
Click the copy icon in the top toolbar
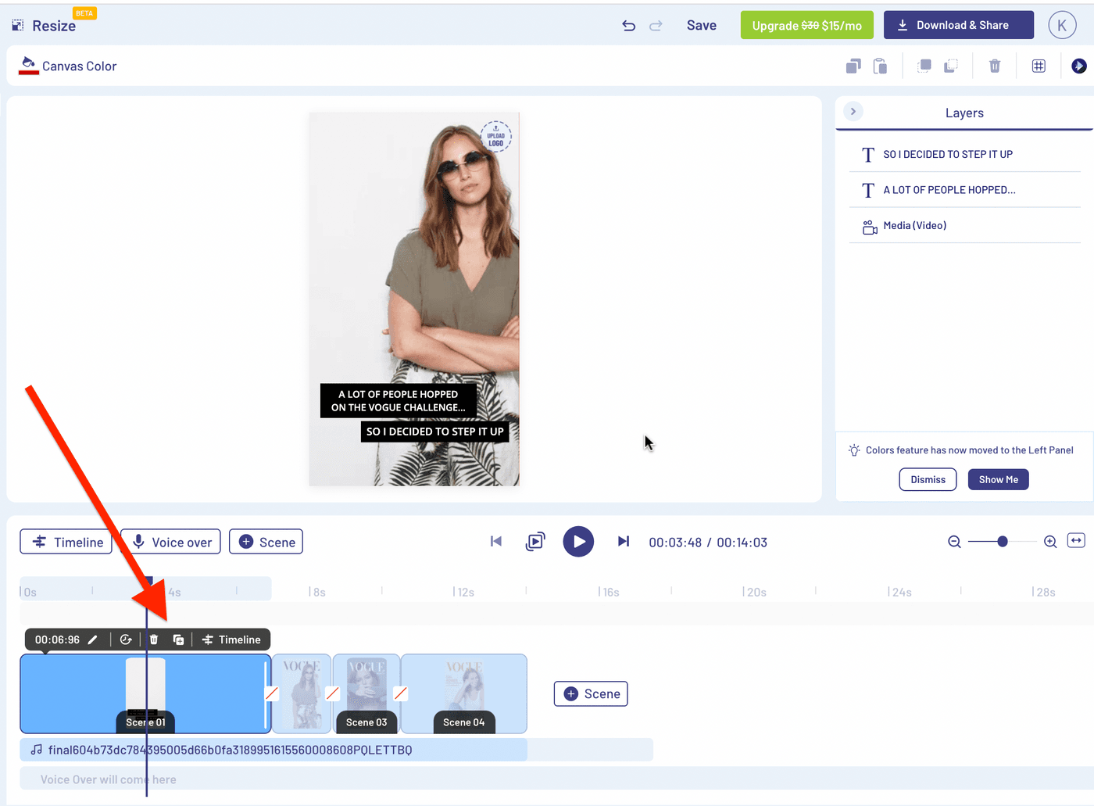click(x=853, y=66)
